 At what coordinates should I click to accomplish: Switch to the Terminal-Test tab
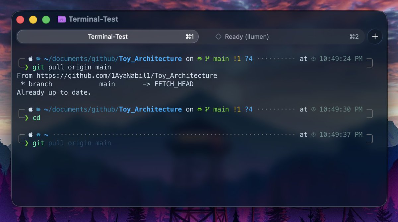107,37
